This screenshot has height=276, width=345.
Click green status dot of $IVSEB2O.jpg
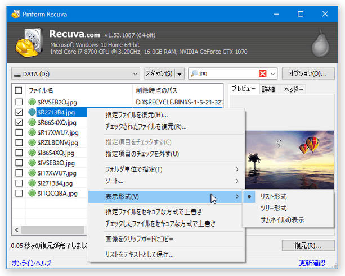(x=32, y=163)
